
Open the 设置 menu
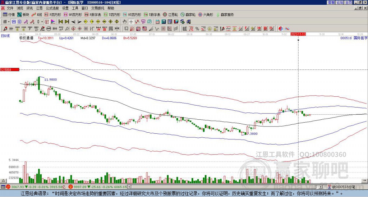65,8
